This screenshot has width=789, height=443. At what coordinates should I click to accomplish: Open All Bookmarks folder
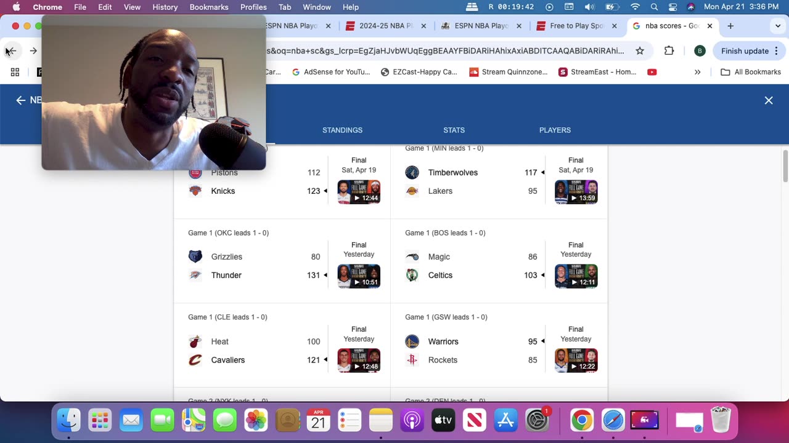tap(751, 72)
